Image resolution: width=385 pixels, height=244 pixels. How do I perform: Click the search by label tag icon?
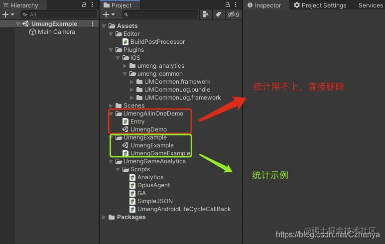point(218,14)
